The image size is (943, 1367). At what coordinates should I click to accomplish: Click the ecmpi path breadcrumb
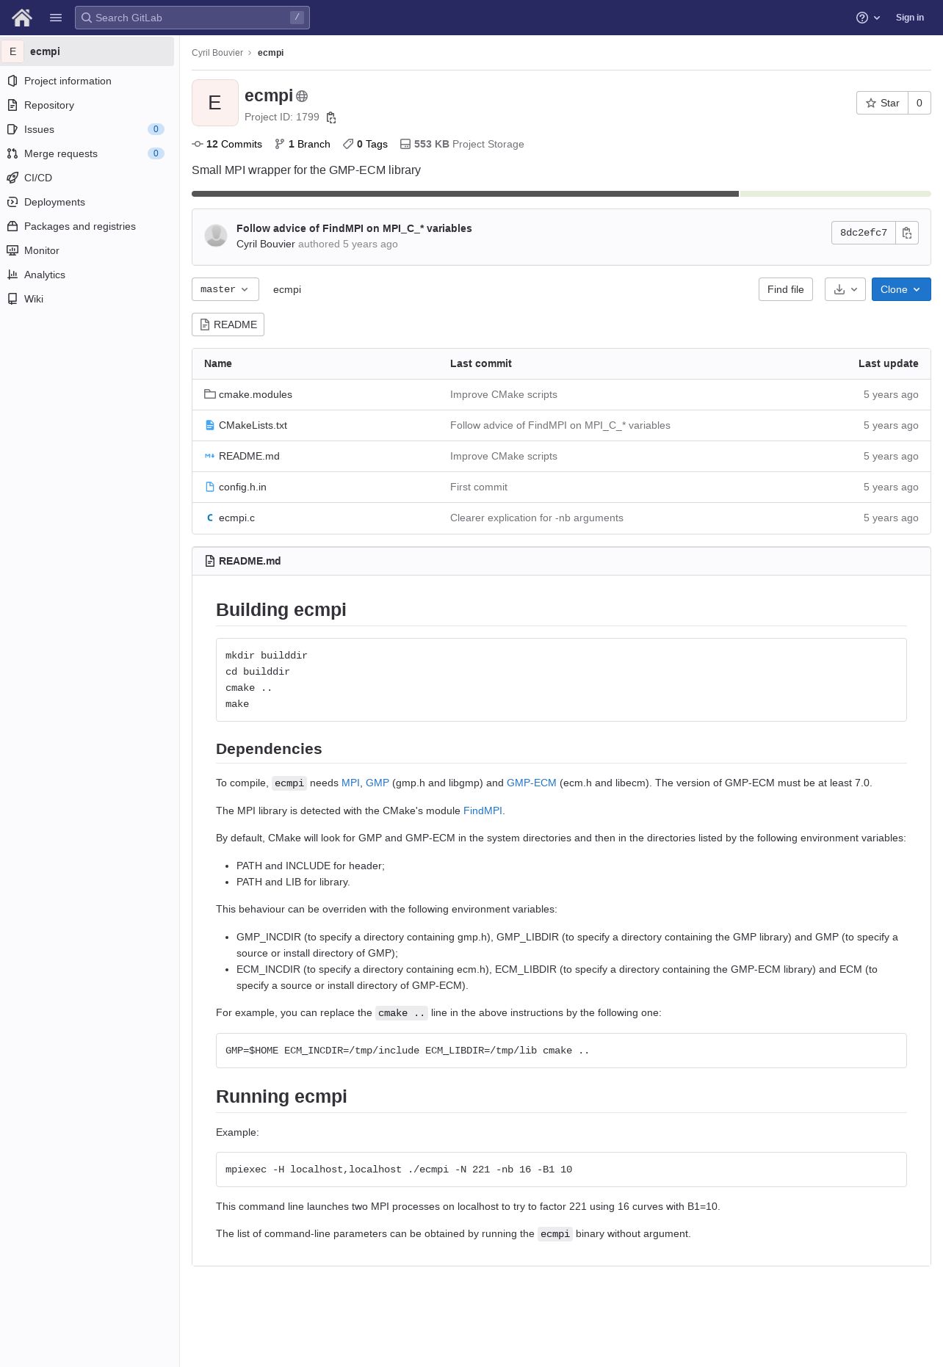pyautogui.click(x=287, y=289)
